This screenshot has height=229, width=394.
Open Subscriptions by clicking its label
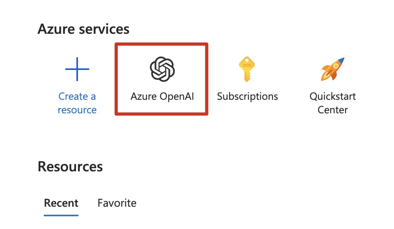247,96
